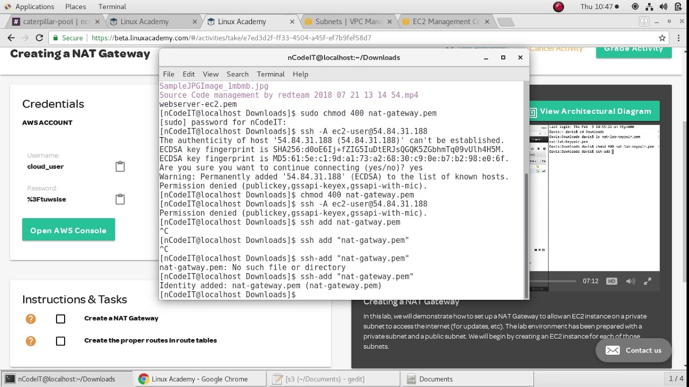Seek in the video progress bar

pyautogui.click(x=553, y=281)
